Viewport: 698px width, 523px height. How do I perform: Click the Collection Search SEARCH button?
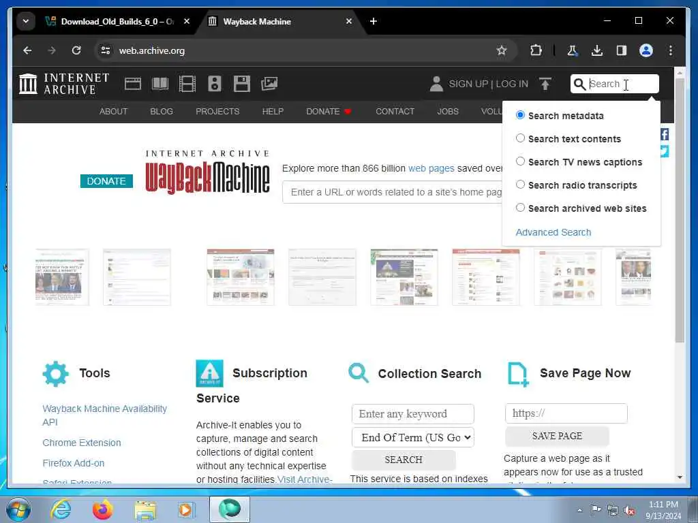click(404, 460)
